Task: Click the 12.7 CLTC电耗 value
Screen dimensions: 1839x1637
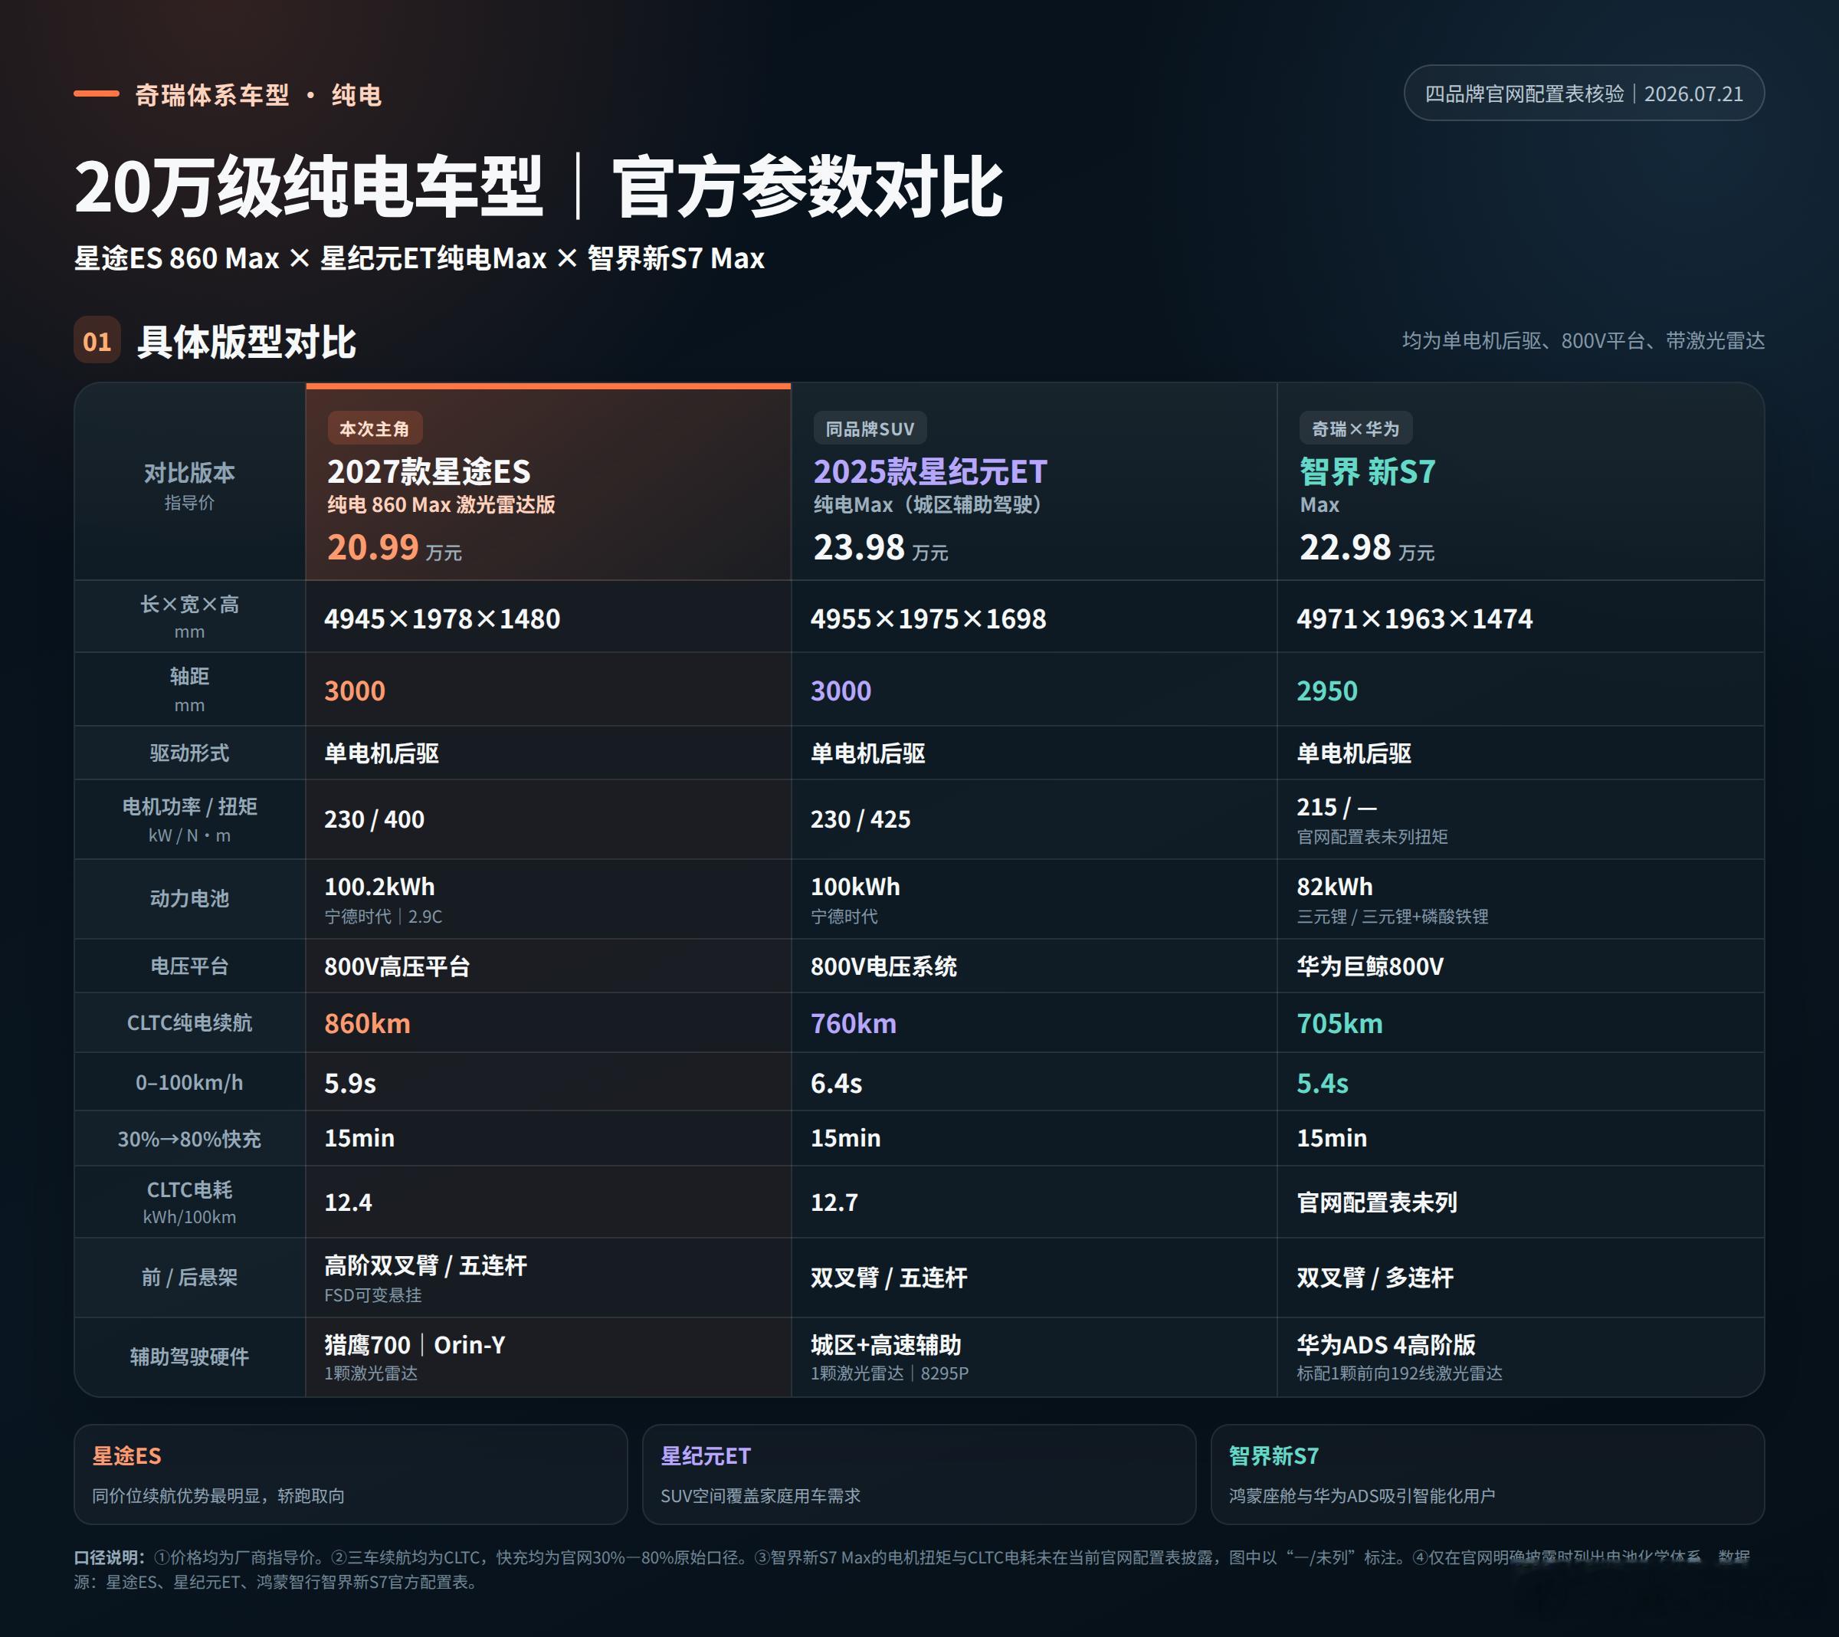Action: click(x=834, y=1202)
